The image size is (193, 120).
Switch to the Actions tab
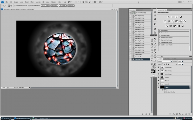[x=139, y=10]
